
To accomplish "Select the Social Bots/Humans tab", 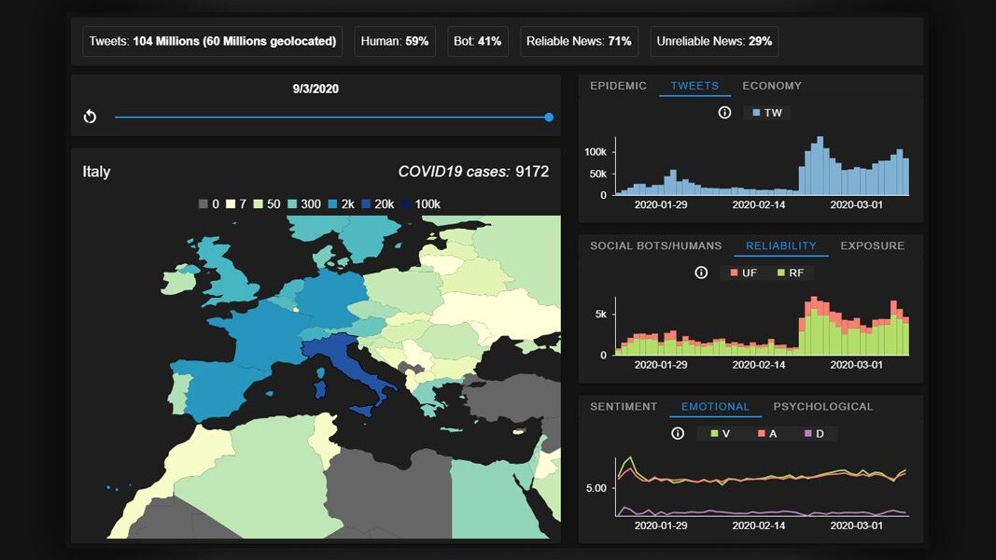I will [x=655, y=246].
